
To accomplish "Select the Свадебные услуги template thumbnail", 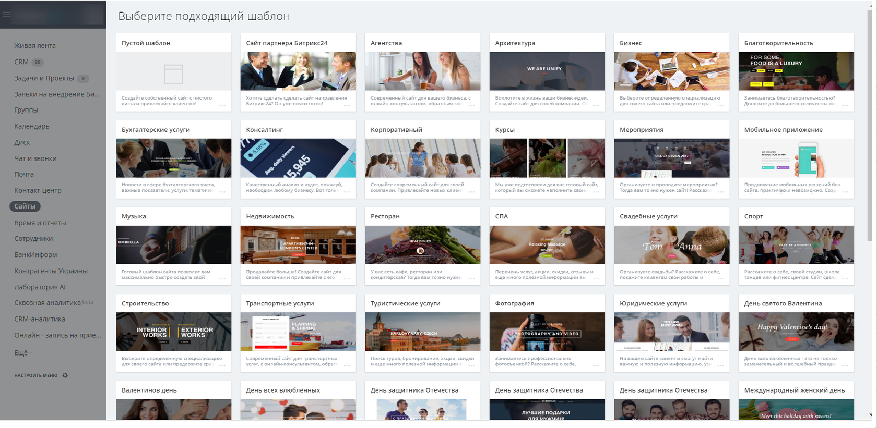I will (671, 244).
